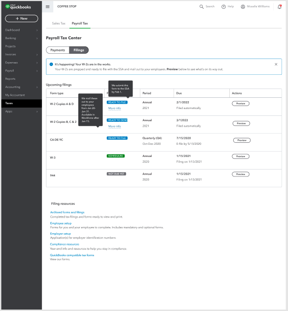Click the + New button
288x311 pixels.
click(x=22, y=19)
